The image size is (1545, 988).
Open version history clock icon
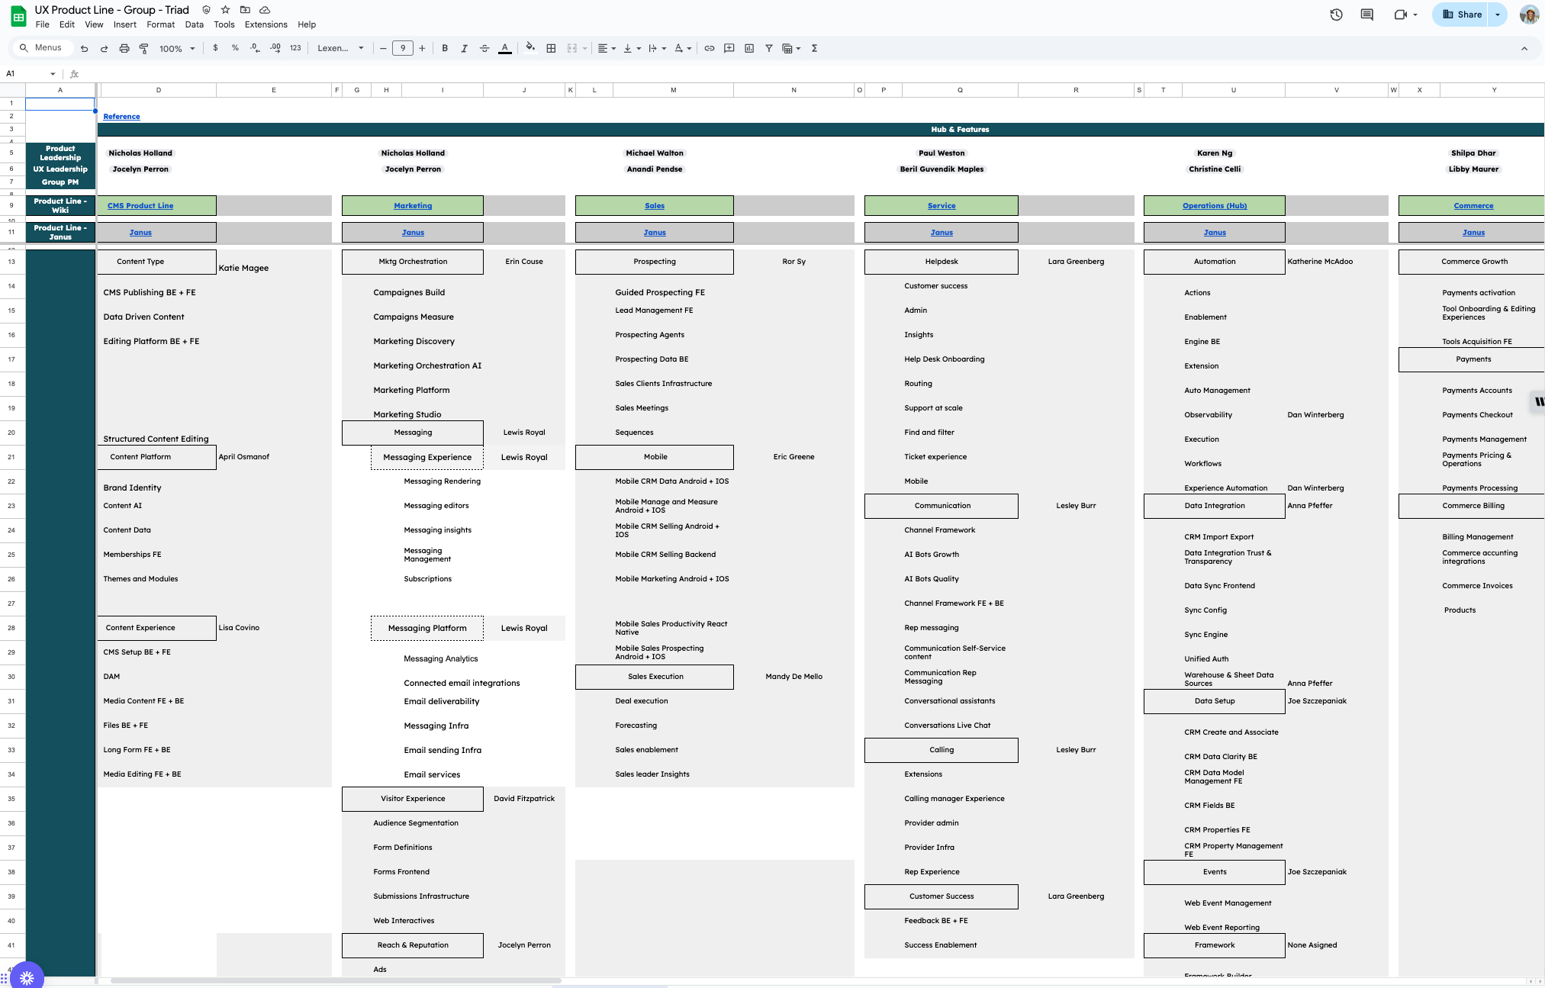1336,14
